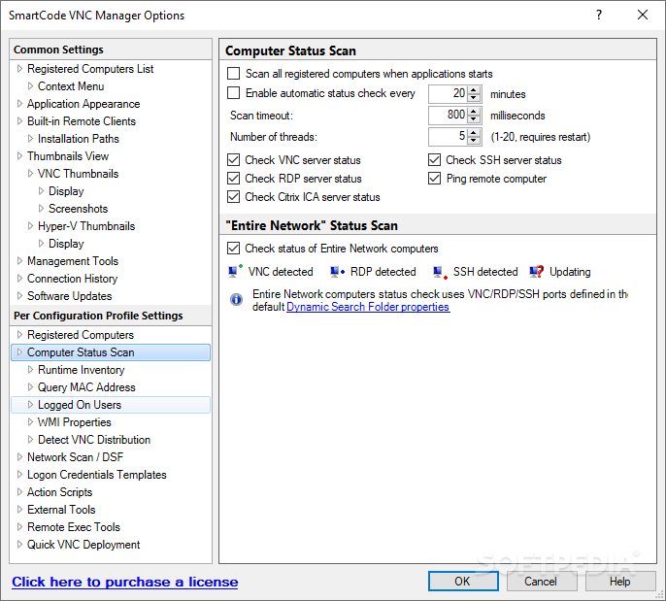Select Display under Hyper-V Thumbnails
This screenshot has height=601, width=666.
coord(66,244)
